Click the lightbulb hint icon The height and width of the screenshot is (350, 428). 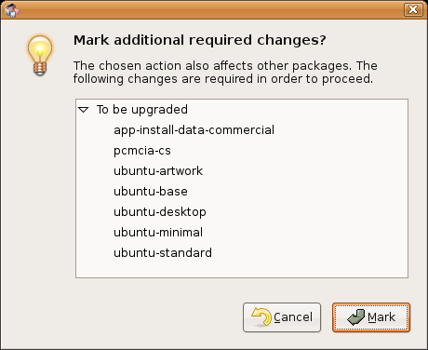[x=40, y=56]
